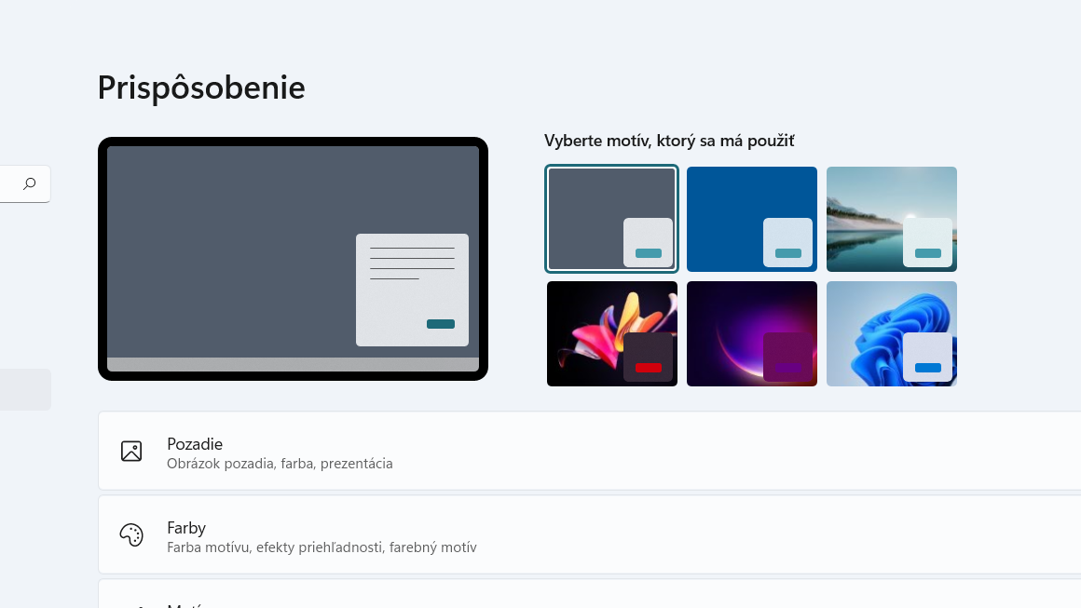Viewport: 1081px width, 608px height.
Task: Click the Farby palette icon
Action: [x=131, y=534]
